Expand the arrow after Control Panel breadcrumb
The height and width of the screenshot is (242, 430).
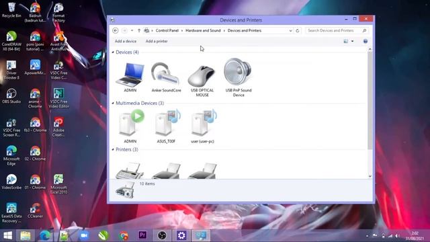(x=182, y=31)
